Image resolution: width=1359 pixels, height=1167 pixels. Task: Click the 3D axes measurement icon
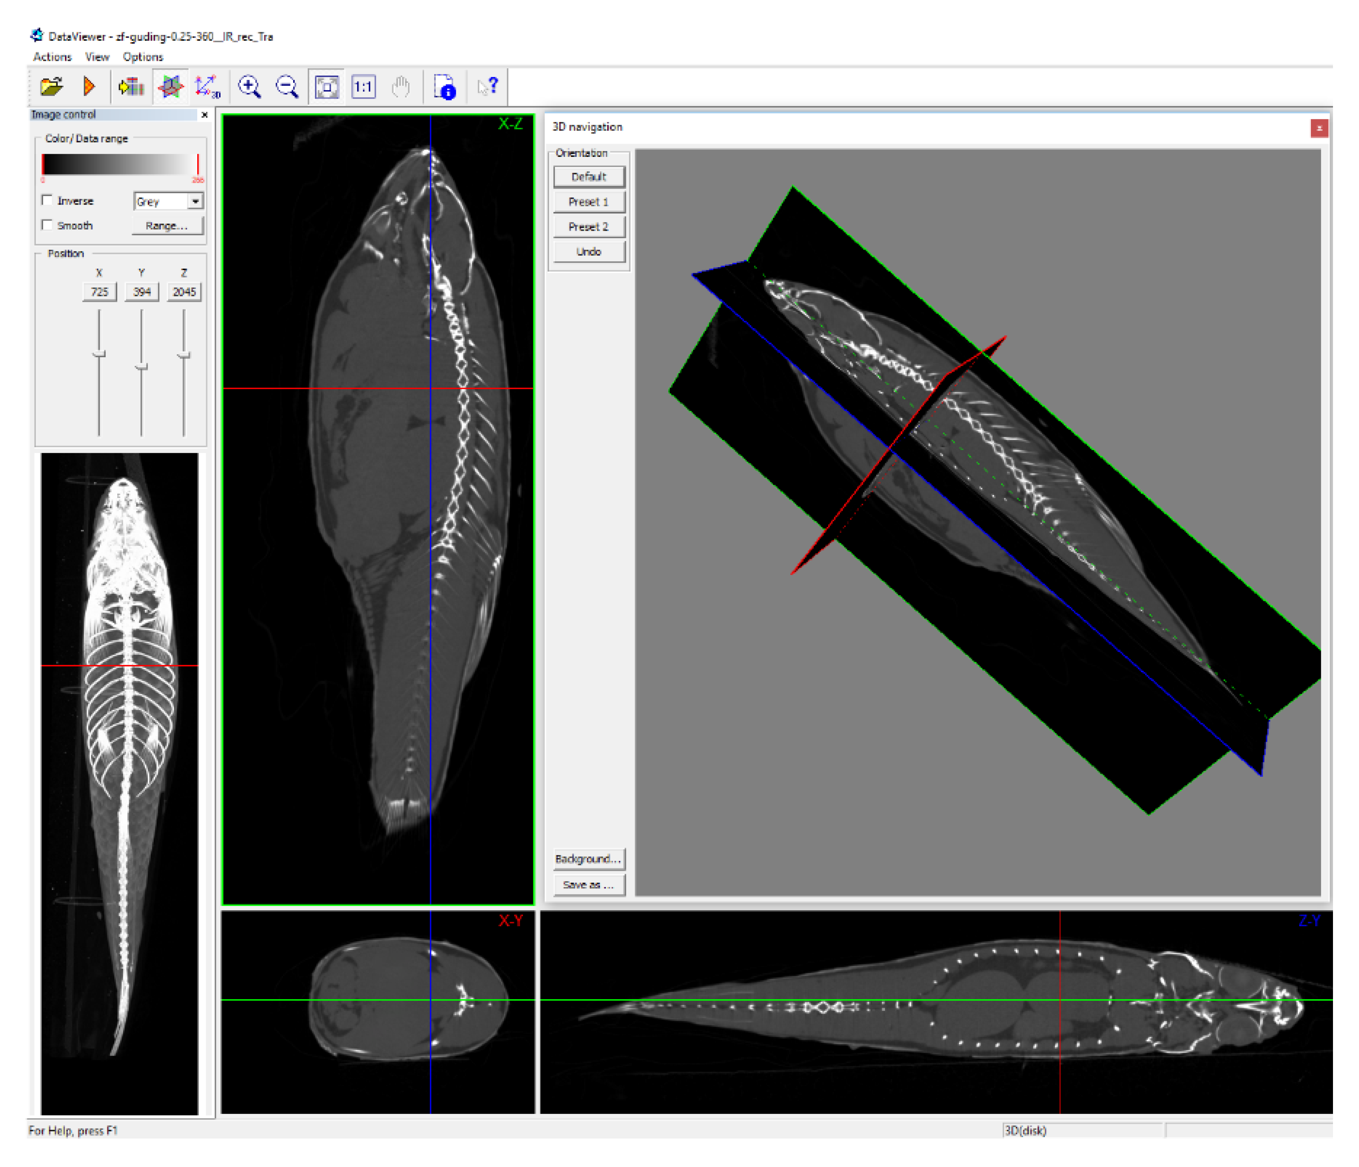click(x=207, y=87)
